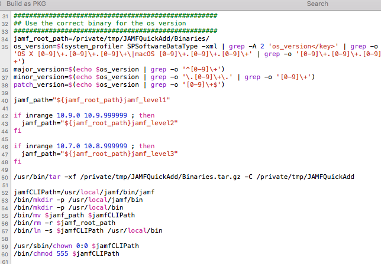
Task: Click the 'chown 0:0' command on line 59
Action: click(76, 246)
